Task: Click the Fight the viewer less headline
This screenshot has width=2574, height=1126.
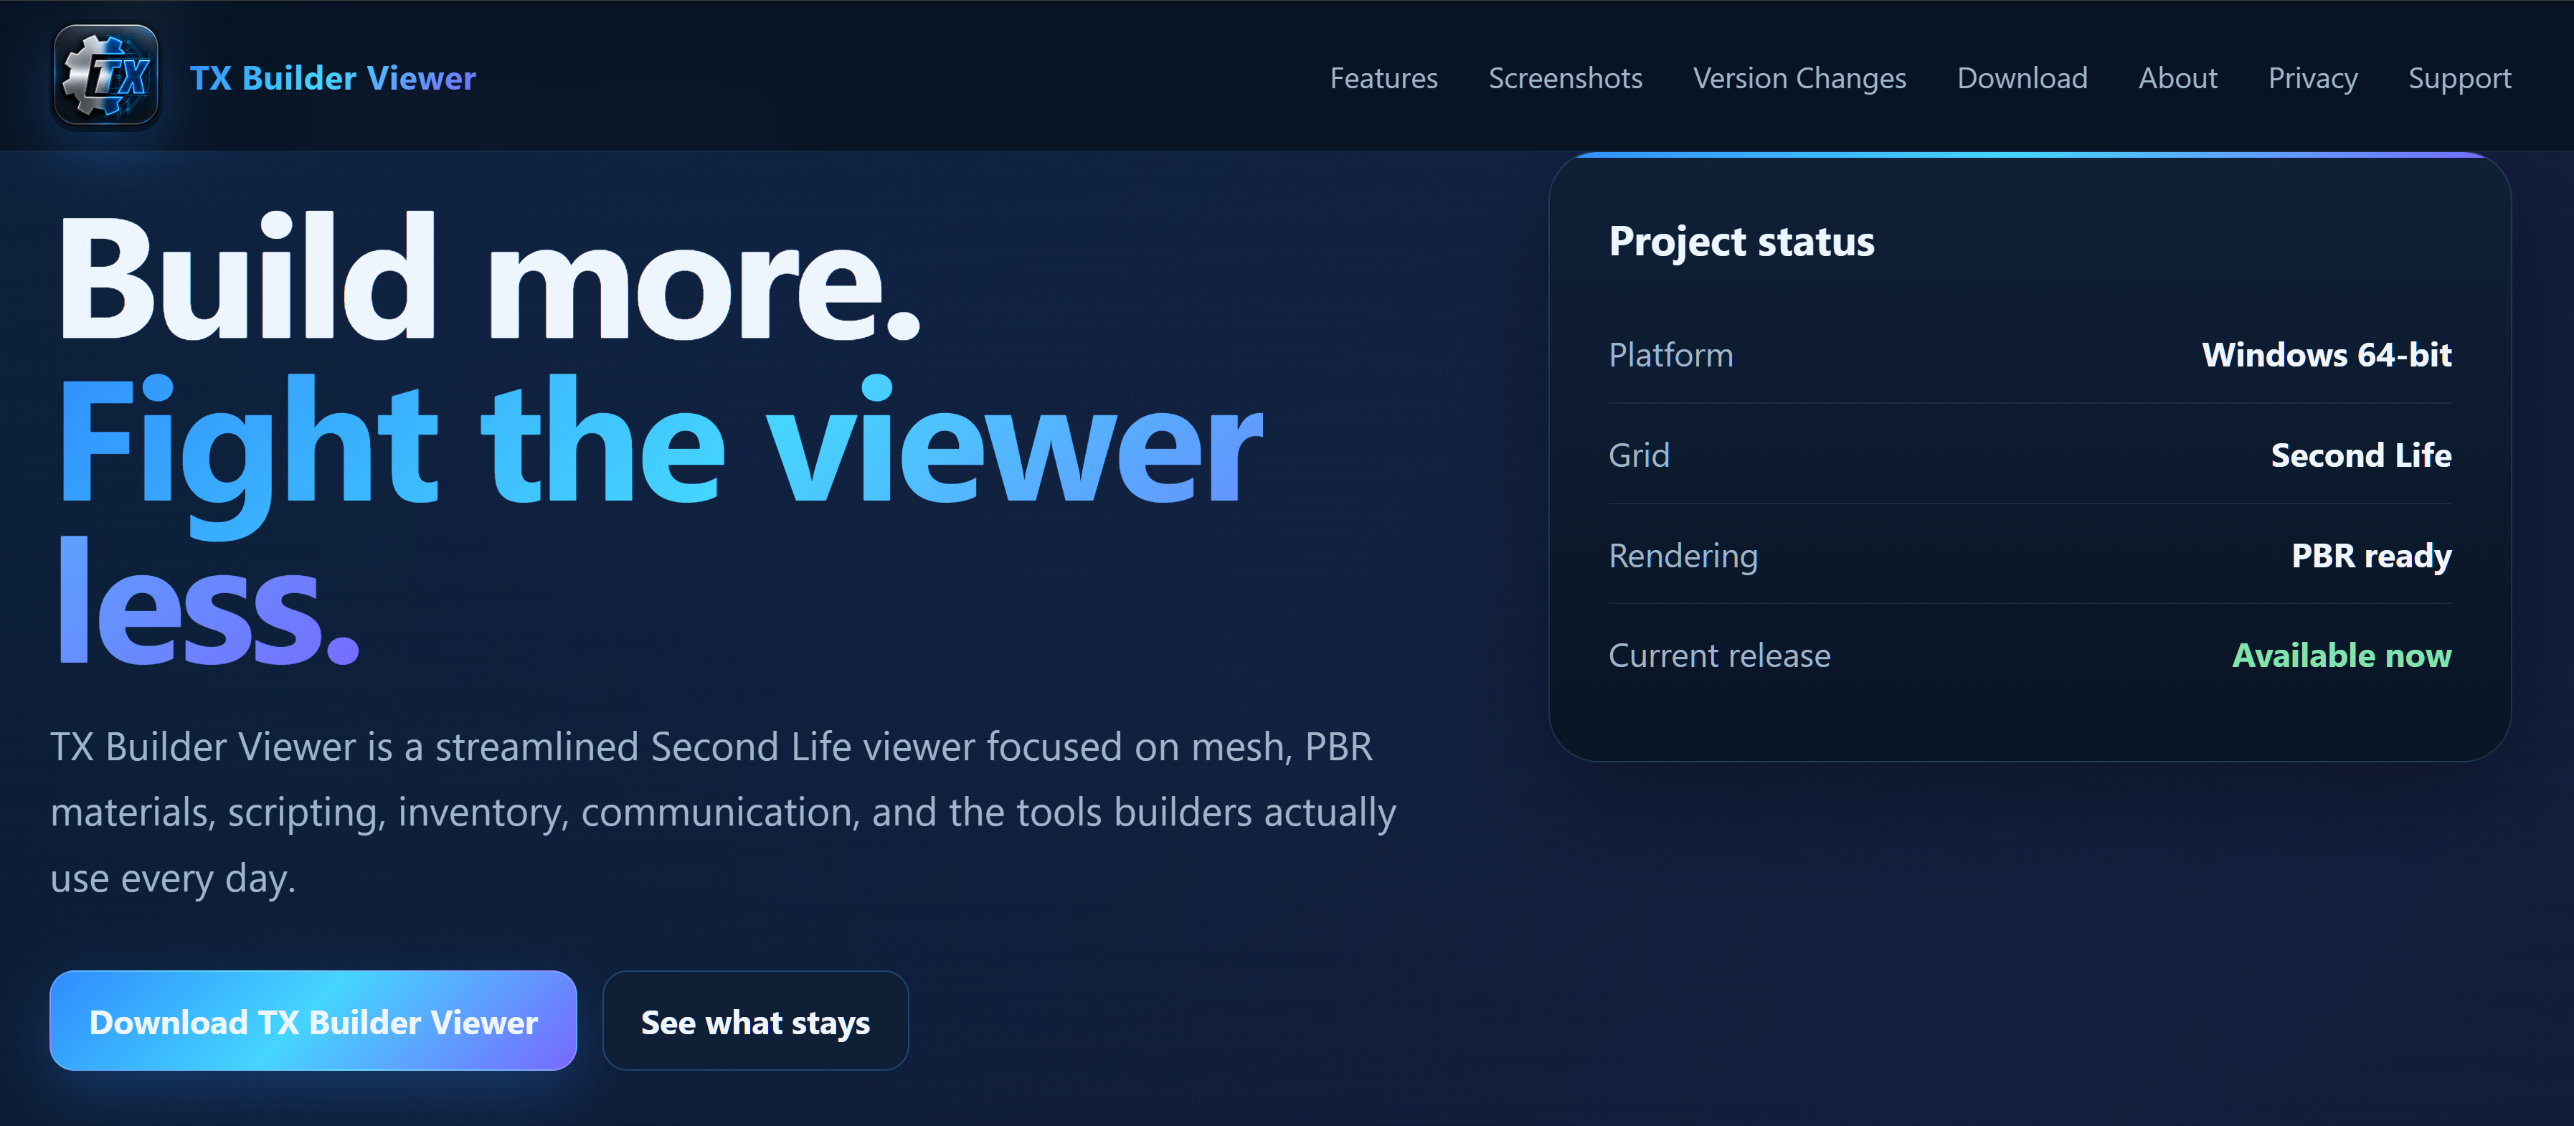Action: tap(660, 519)
